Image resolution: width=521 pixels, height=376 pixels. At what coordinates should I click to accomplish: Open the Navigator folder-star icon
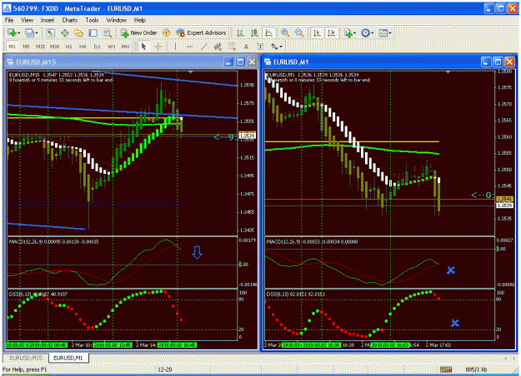pos(78,32)
